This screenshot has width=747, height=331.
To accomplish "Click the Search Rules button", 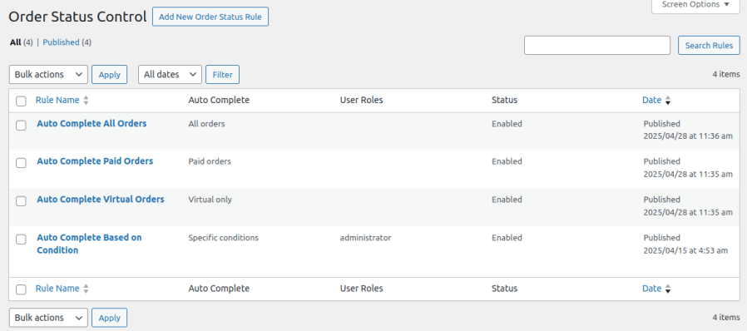I will point(709,45).
